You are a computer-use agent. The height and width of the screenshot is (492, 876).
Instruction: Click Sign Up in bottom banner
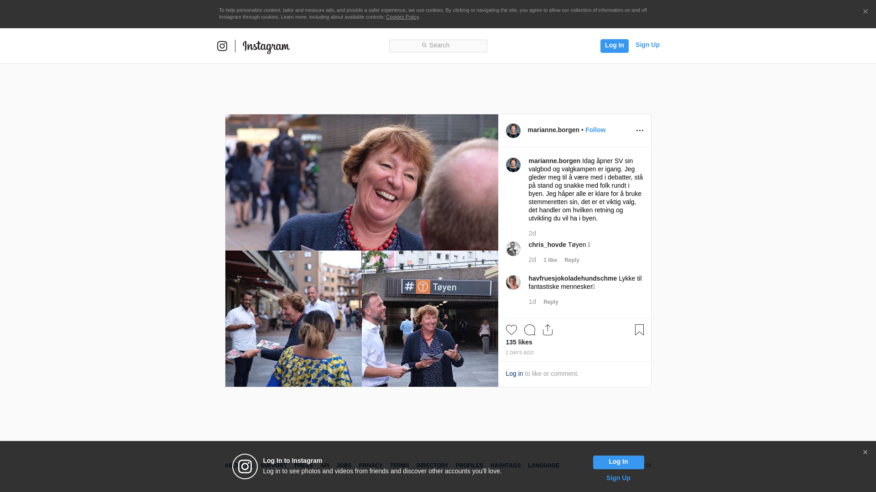[618, 478]
